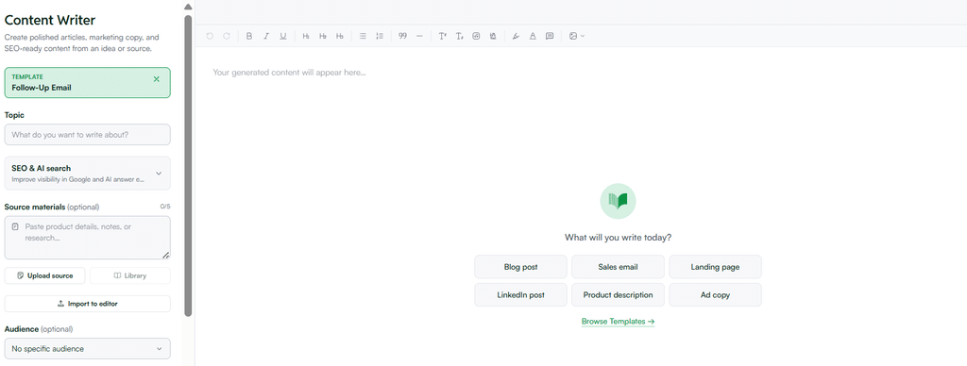Image resolution: width=967 pixels, height=366 pixels.
Task: Focus the Topic input field
Action: point(88,134)
